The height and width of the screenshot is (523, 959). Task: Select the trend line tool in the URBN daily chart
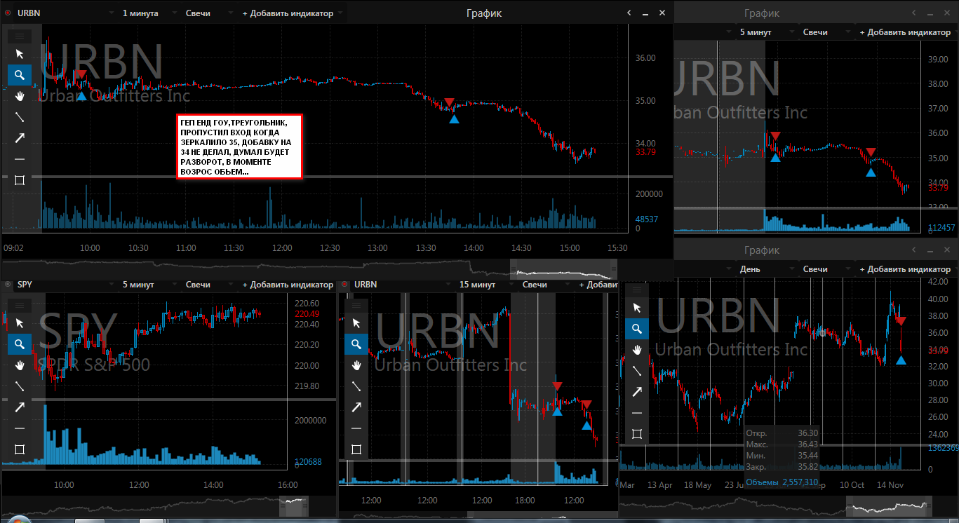(x=637, y=370)
